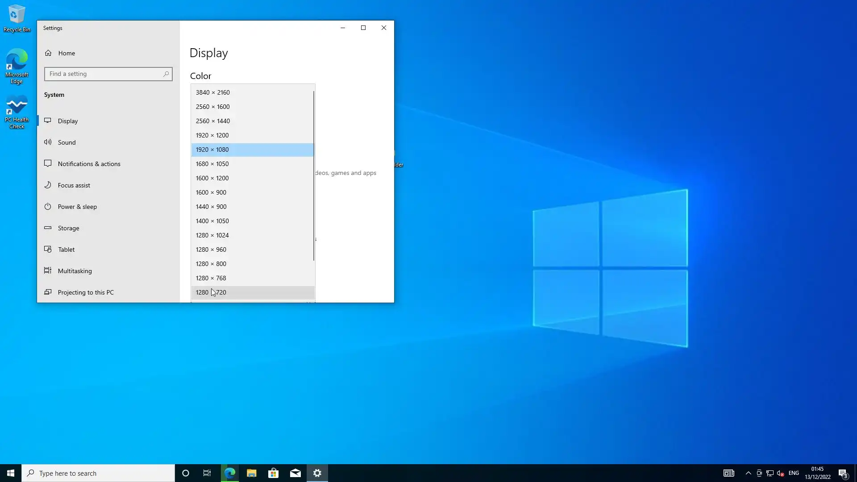The image size is (857, 482).
Task: Click the search magnifier in Find a setting
Action: [166, 74]
